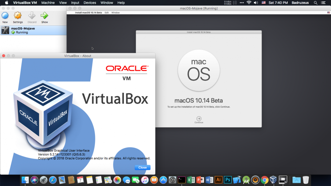Viewport: 331px width, 186px height.
Task: Open Install macOS 10.14 Beta guest menu
Action: pyautogui.click(x=88, y=13)
